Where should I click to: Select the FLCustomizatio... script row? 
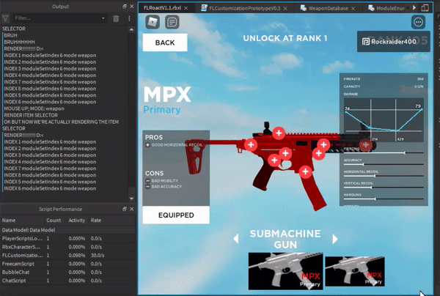pos(67,256)
